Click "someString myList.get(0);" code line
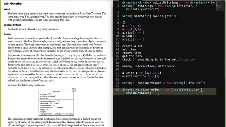This screenshot has height=127, width=226. pyautogui.click(x=155, y=16)
